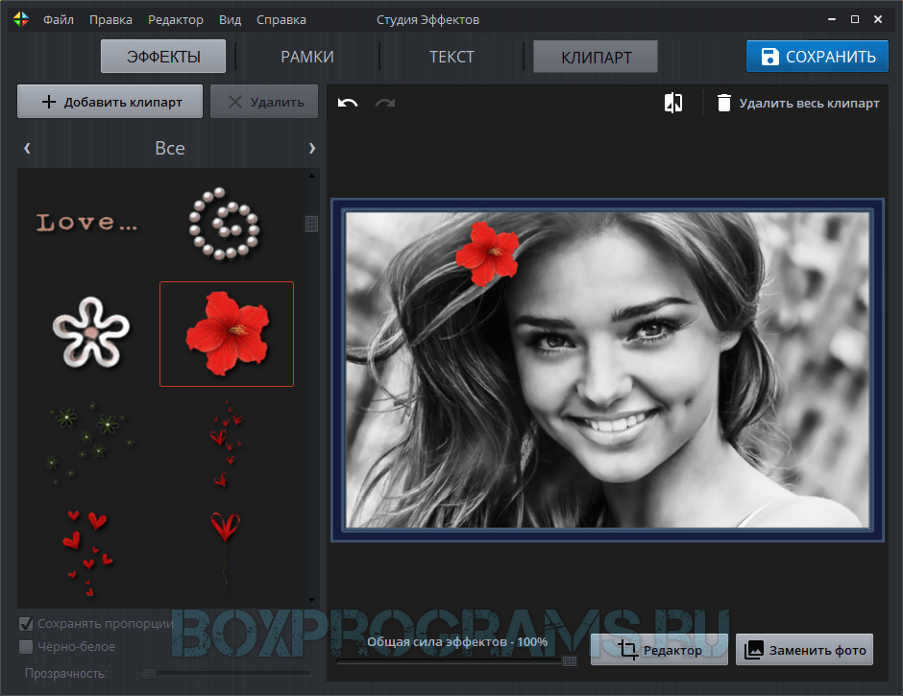This screenshot has height=696, width=903.
Task: Click the compare before/after icon
Action: coord(673,103)
